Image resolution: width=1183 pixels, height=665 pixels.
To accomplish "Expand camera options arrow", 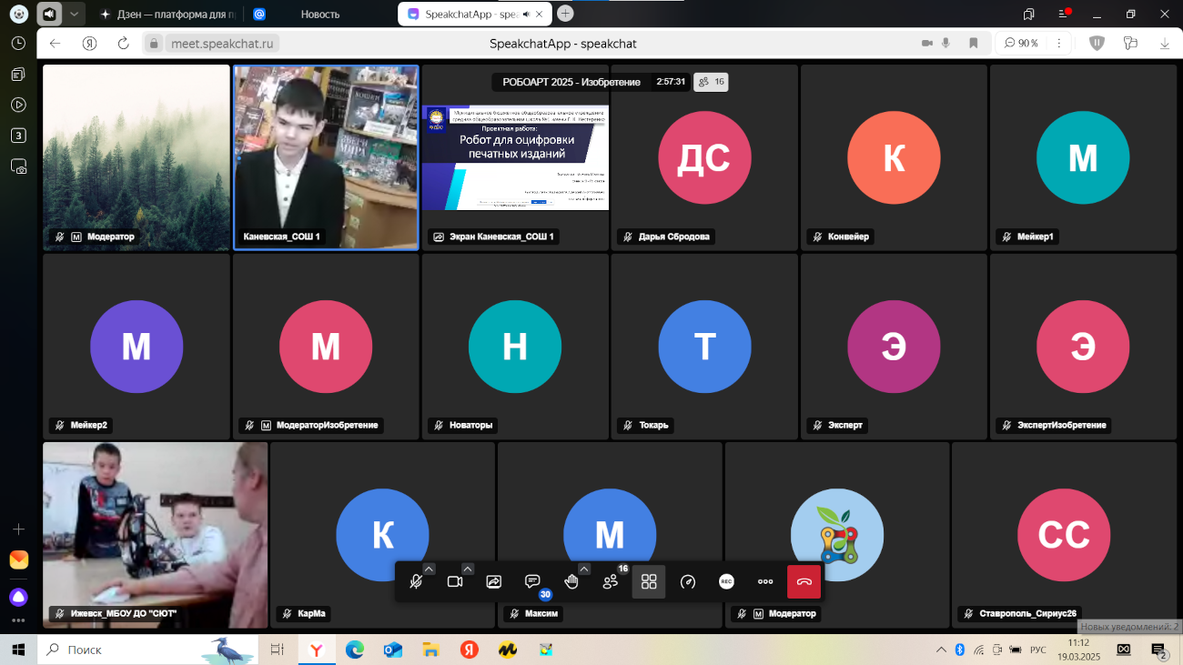I will pyautogui.click(x=468, y=569).
